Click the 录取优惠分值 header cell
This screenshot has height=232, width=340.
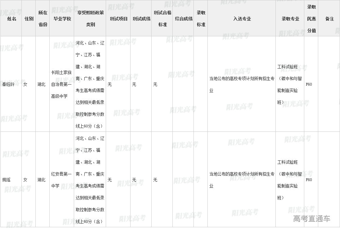tap(311, 19)
